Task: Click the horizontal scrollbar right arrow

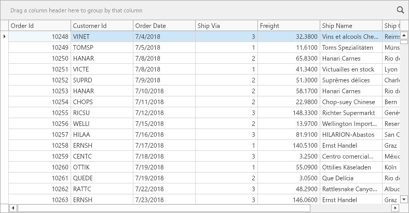Action: point(395,208)
